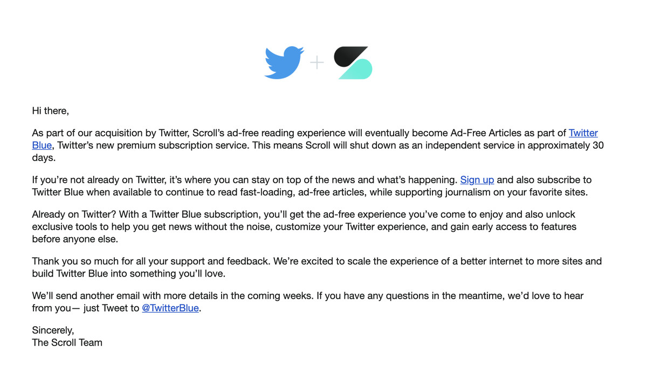Click the blue Twitter bird logo

tap(284, 63)
